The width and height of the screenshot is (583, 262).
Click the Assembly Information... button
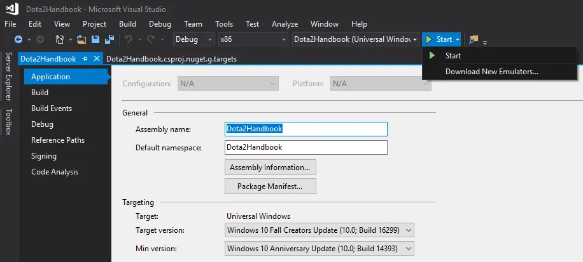270,167
